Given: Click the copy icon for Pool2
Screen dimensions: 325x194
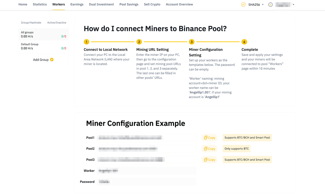Looking at the screenshot, I should click(206, 149).
